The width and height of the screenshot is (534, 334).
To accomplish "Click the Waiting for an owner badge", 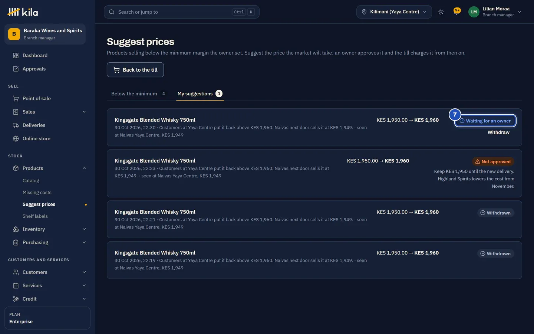I will [485, 121].
